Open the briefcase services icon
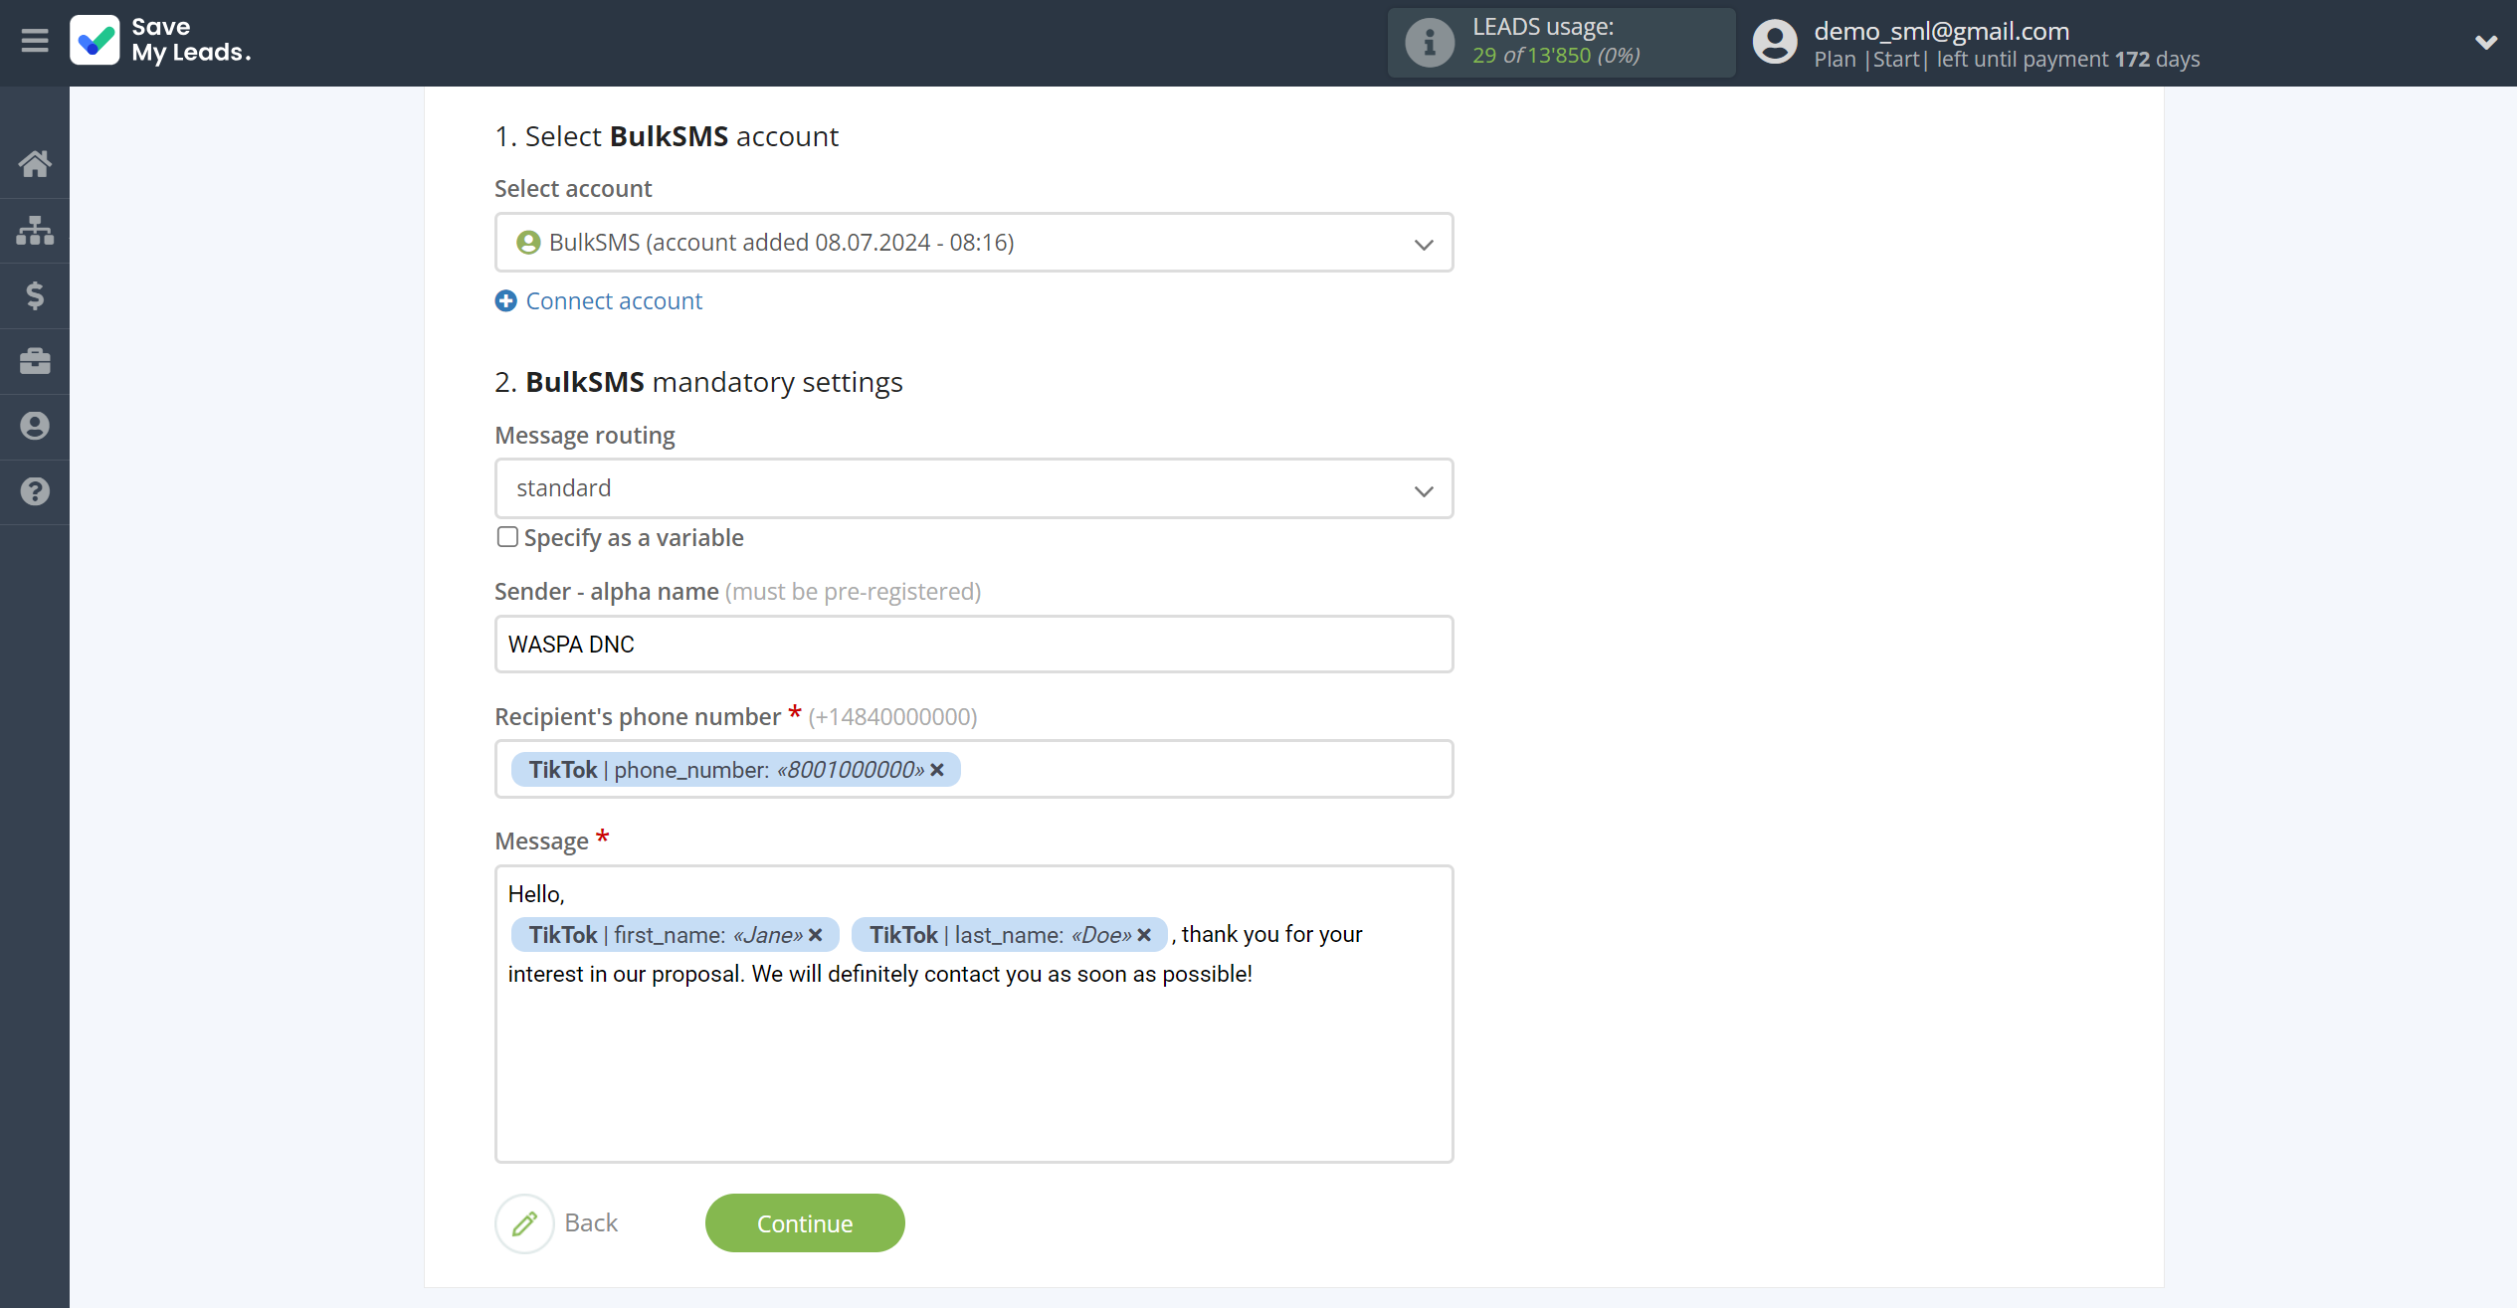 [x=35, y=360]
